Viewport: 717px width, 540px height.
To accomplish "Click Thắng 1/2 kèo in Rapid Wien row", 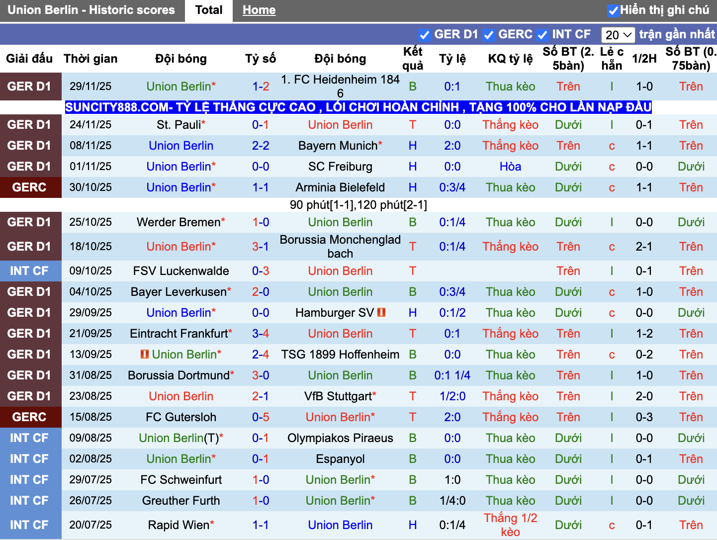I will (510, 525).
